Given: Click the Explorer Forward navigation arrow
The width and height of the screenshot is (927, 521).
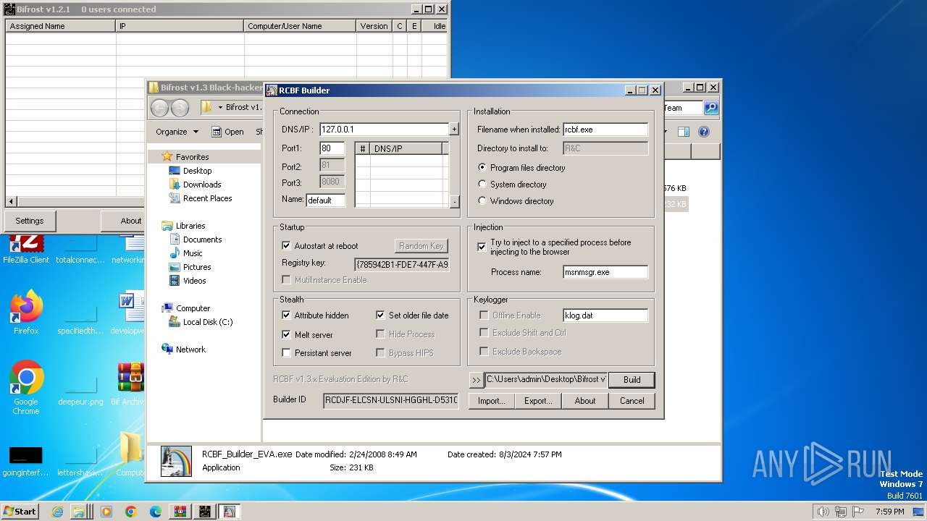Looking at the screenshot, I should pos(180,108).
